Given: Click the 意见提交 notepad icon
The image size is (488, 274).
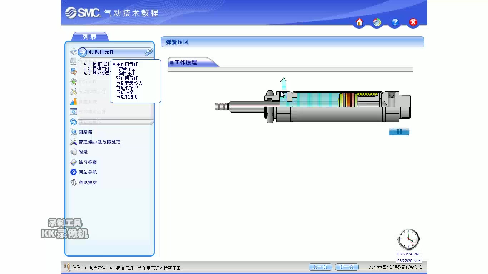Looking at the screenshot, I should click(x=73, y=182).
